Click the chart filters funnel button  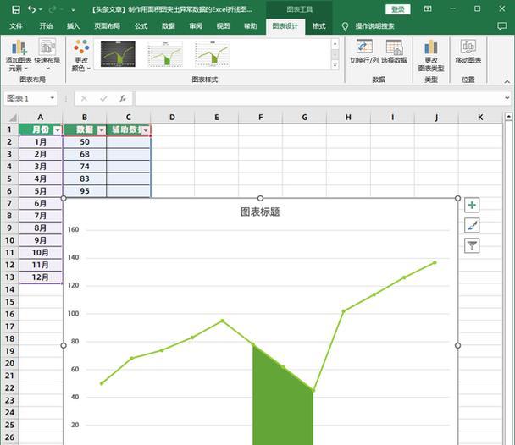point(472,245)
